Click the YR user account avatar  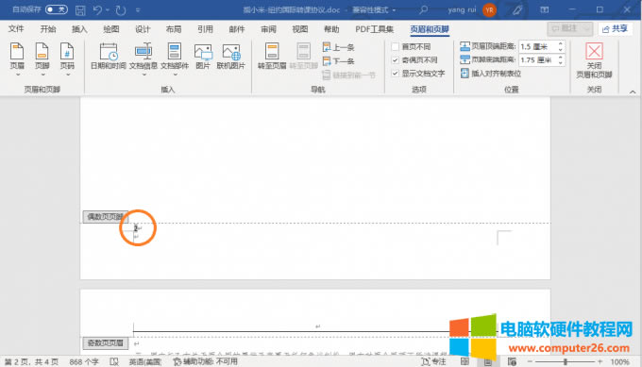[x=489, y=9]
